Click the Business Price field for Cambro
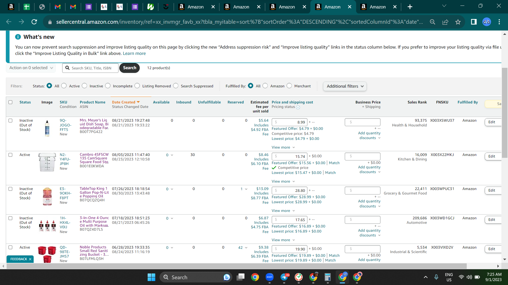 click(362, 156)
